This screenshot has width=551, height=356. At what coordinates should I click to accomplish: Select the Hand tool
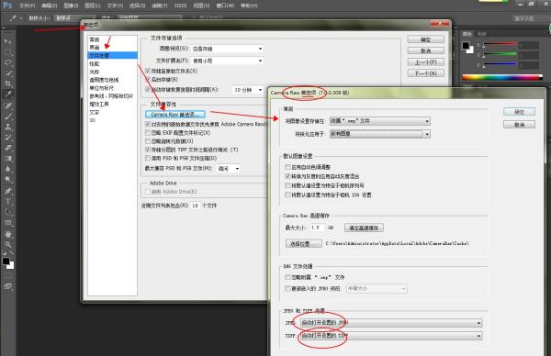tap(7, 234)
